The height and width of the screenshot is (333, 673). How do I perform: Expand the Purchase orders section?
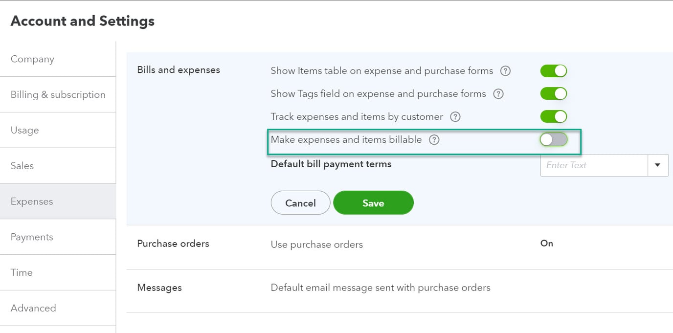316,244
